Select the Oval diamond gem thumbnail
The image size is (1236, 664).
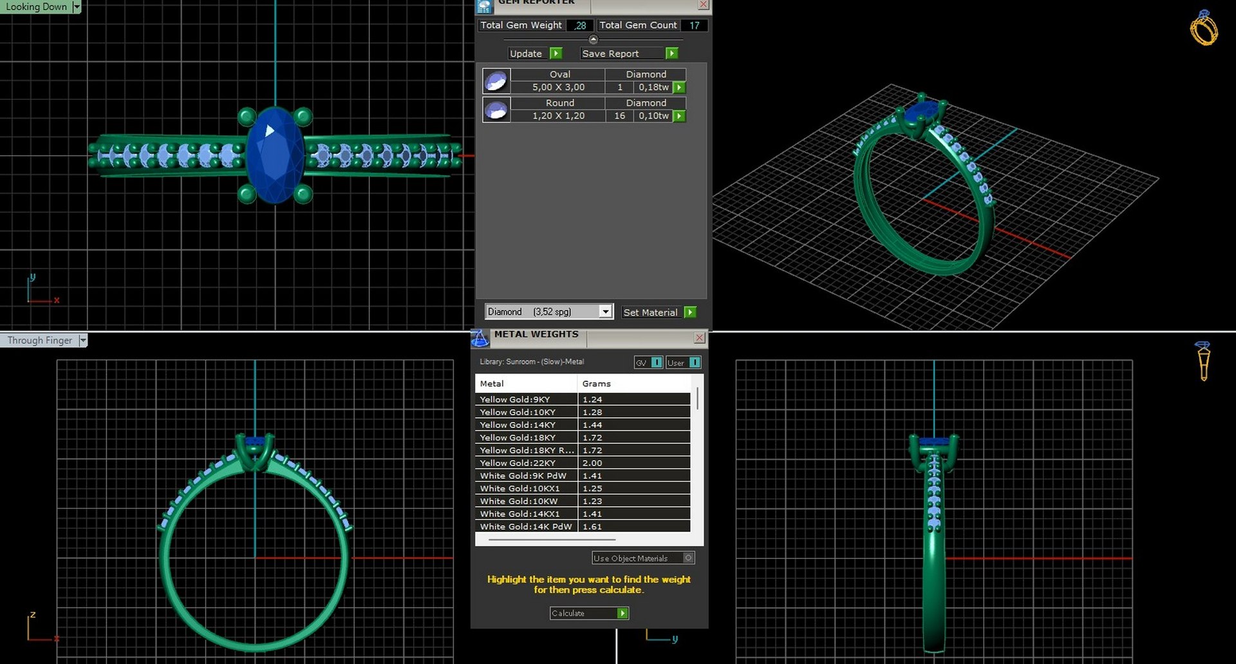[x=496, y=81]
